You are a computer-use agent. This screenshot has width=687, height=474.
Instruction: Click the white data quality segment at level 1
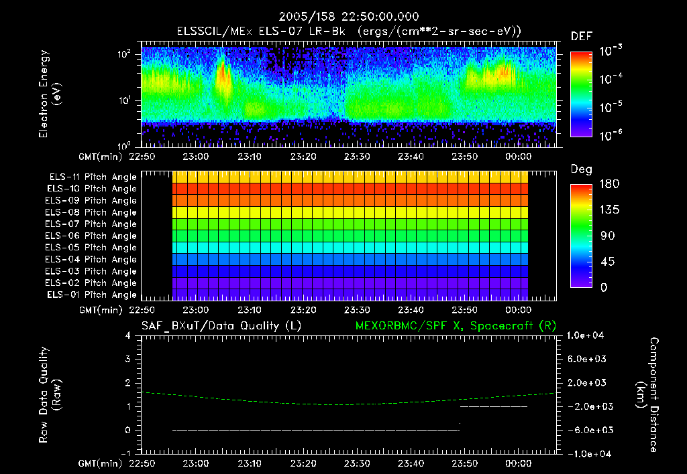[x=494, y=406]
